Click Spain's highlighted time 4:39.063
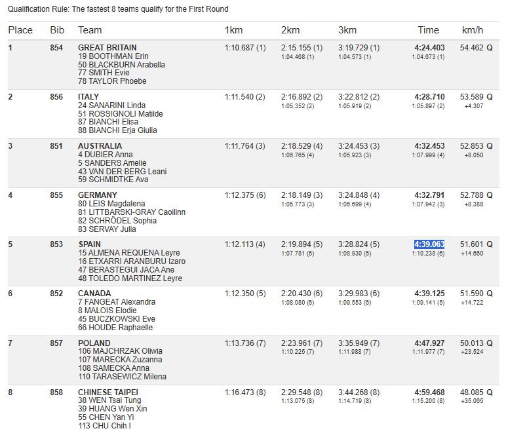 [429, 244]
